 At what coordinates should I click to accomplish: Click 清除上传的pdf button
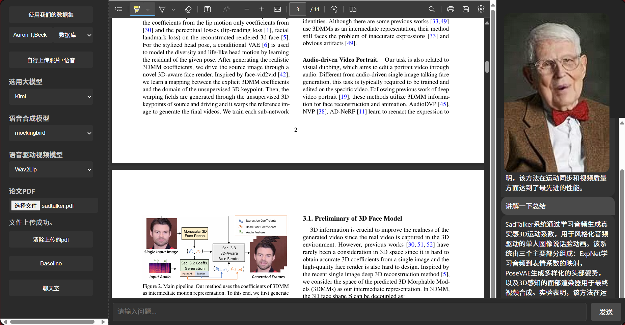[x=51, y=239]
